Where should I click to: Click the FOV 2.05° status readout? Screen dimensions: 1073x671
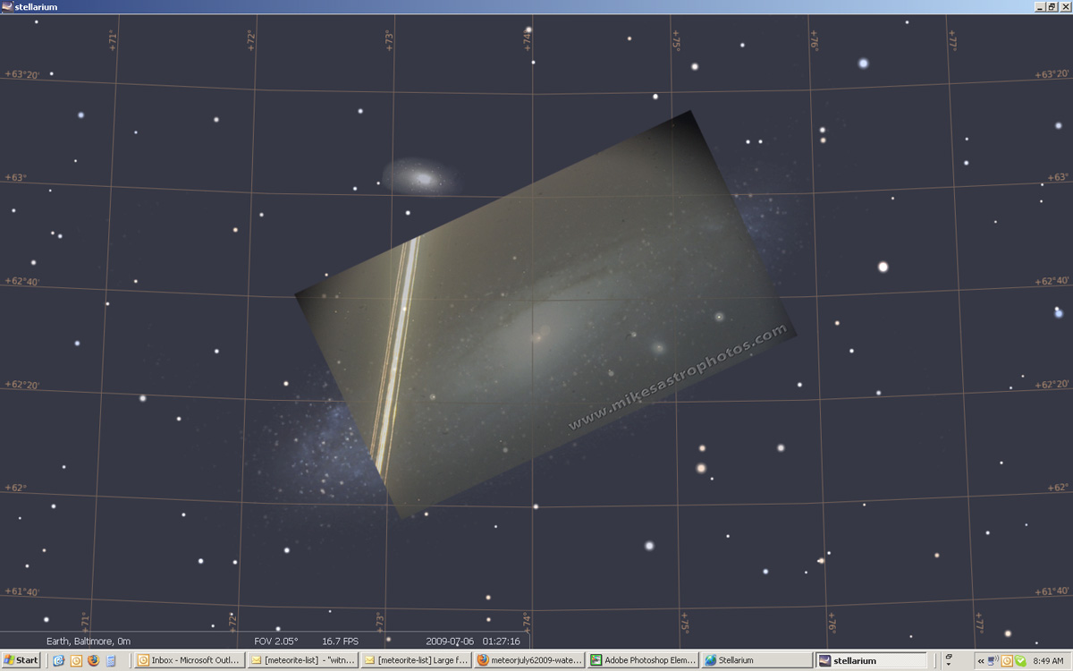point(276,641)
